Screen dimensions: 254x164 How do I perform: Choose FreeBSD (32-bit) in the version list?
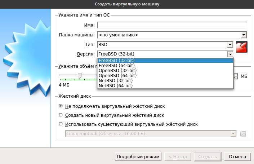click(x=165, y=61)
